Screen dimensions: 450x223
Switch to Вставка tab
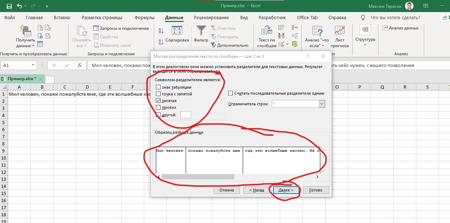click(x=62, y=18)
